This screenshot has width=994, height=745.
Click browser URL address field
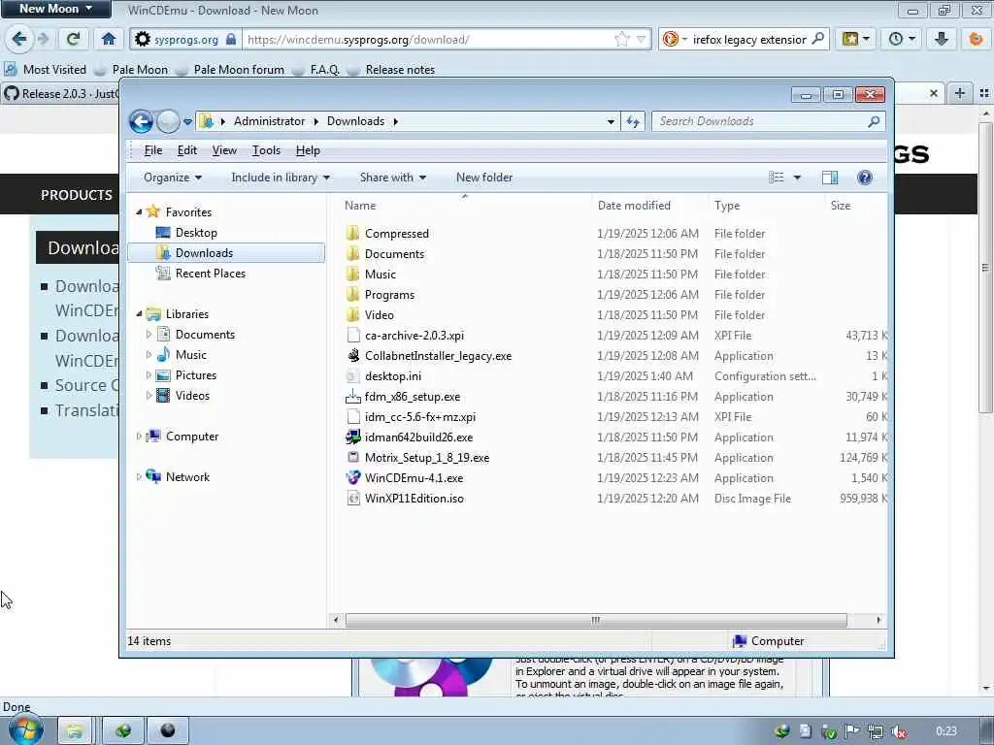(428, 39)
